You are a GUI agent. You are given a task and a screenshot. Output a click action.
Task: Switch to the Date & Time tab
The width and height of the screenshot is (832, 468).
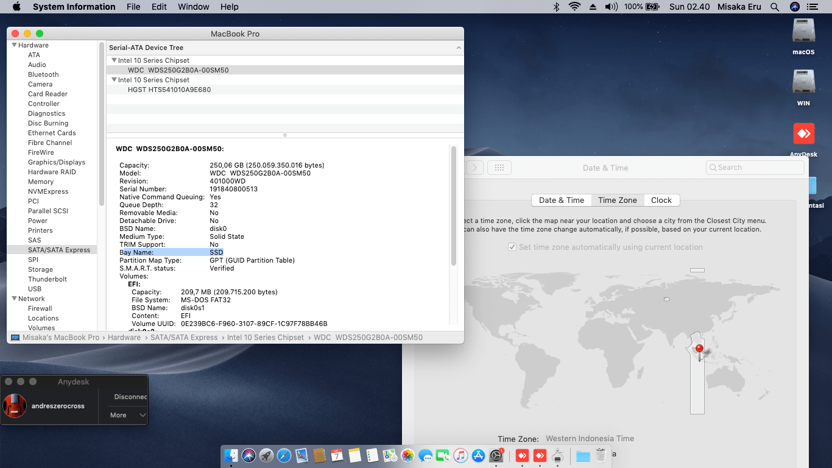pos(560,200)
